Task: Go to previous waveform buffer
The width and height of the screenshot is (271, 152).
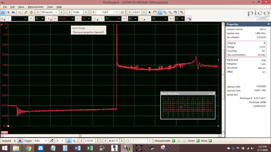Action: point(93,12)
